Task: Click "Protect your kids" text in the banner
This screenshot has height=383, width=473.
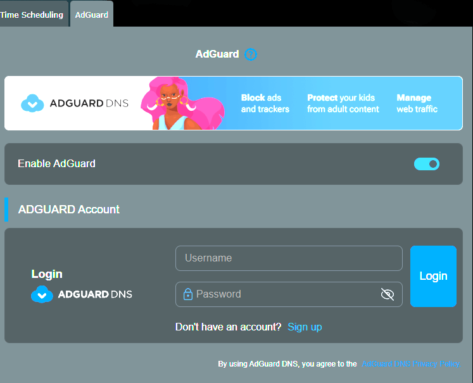Action: tap(343, 103)
